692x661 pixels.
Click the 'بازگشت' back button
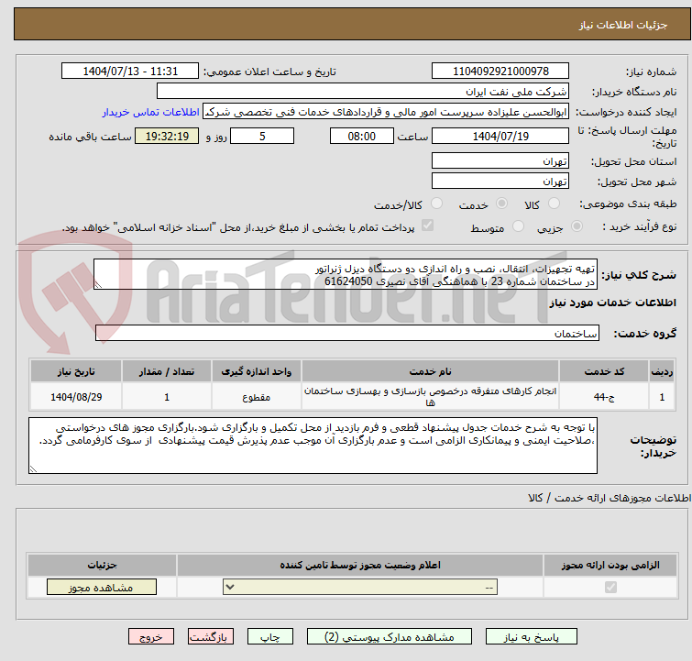point(211,637)
